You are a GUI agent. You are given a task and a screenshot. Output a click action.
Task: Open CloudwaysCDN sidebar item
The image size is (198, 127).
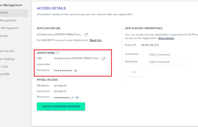pyautogui.click(x=4, y=74)
